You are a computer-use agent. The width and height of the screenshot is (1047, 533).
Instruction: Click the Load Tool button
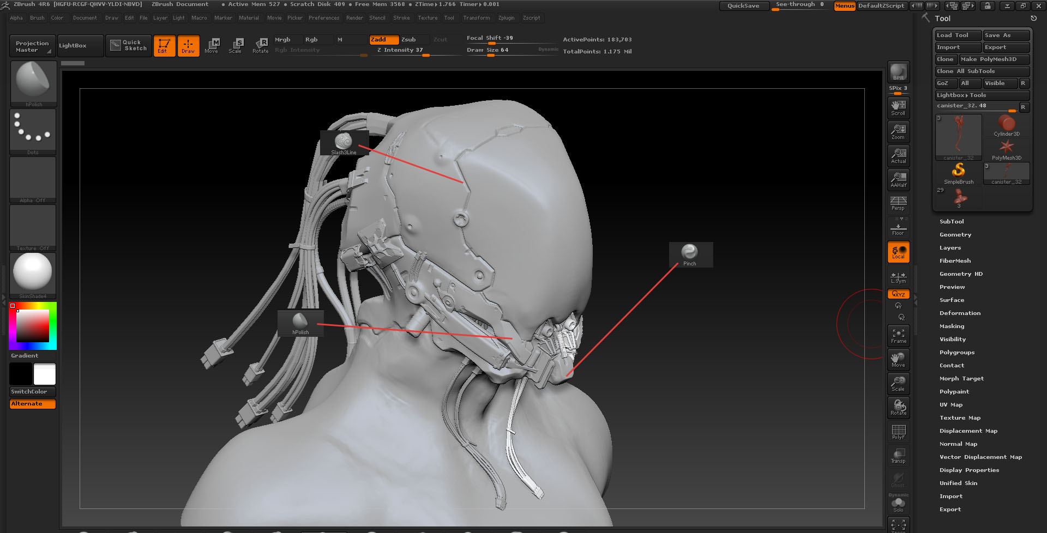pos(958,35)
